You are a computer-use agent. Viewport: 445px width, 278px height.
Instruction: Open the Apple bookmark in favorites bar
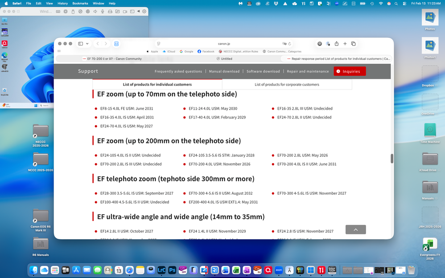click(152, 52)
